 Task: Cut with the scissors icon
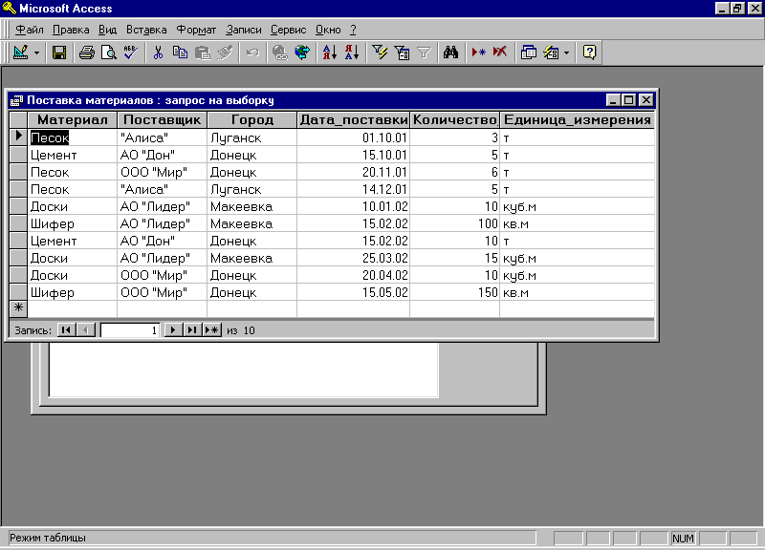pyautogui.click(x=158, y=53)
